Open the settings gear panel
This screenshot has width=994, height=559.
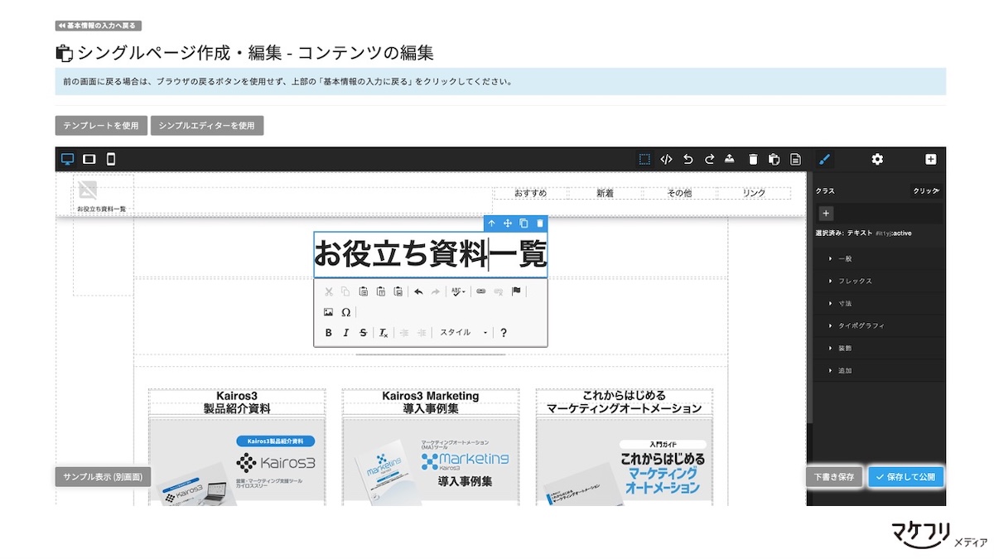[876, 159]
